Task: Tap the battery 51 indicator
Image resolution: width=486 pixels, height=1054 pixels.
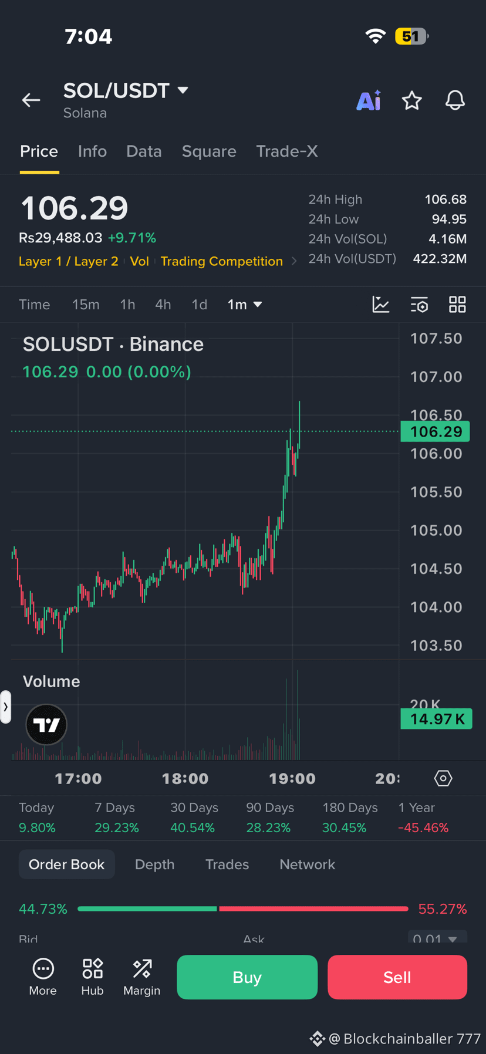Action: pyautogui.click(x=412, y=36)
